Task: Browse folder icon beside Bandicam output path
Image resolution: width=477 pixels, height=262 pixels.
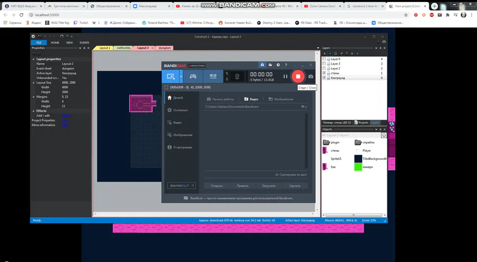Action: pyautogui.click(x=303, y=107)
